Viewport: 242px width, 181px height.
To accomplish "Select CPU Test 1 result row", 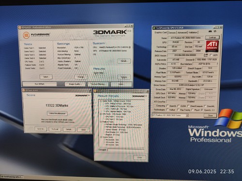I will coord(114,117).
